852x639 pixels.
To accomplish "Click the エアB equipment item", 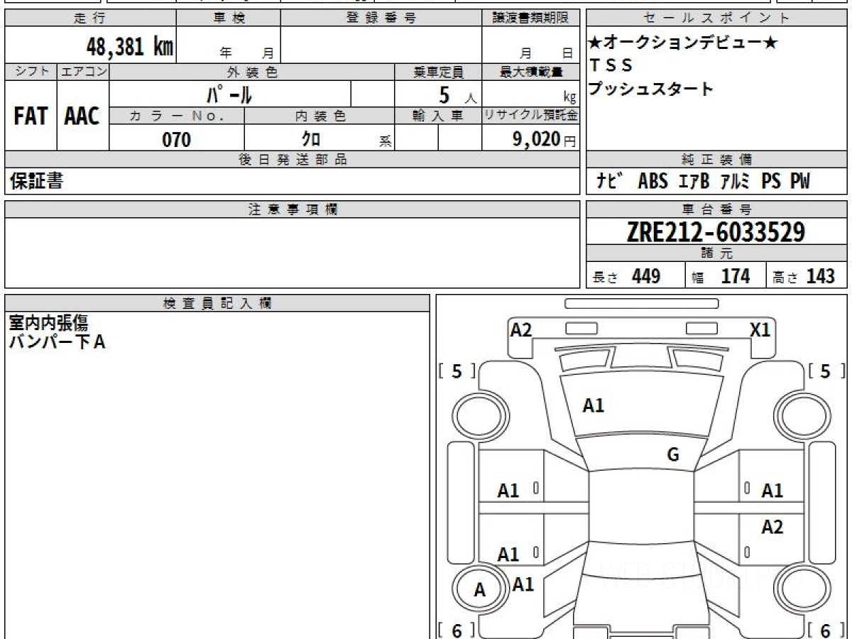I will (x=694, y=182).
